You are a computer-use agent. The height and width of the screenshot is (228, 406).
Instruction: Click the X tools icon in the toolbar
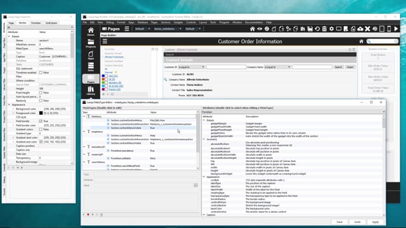[x=367, y=28]
